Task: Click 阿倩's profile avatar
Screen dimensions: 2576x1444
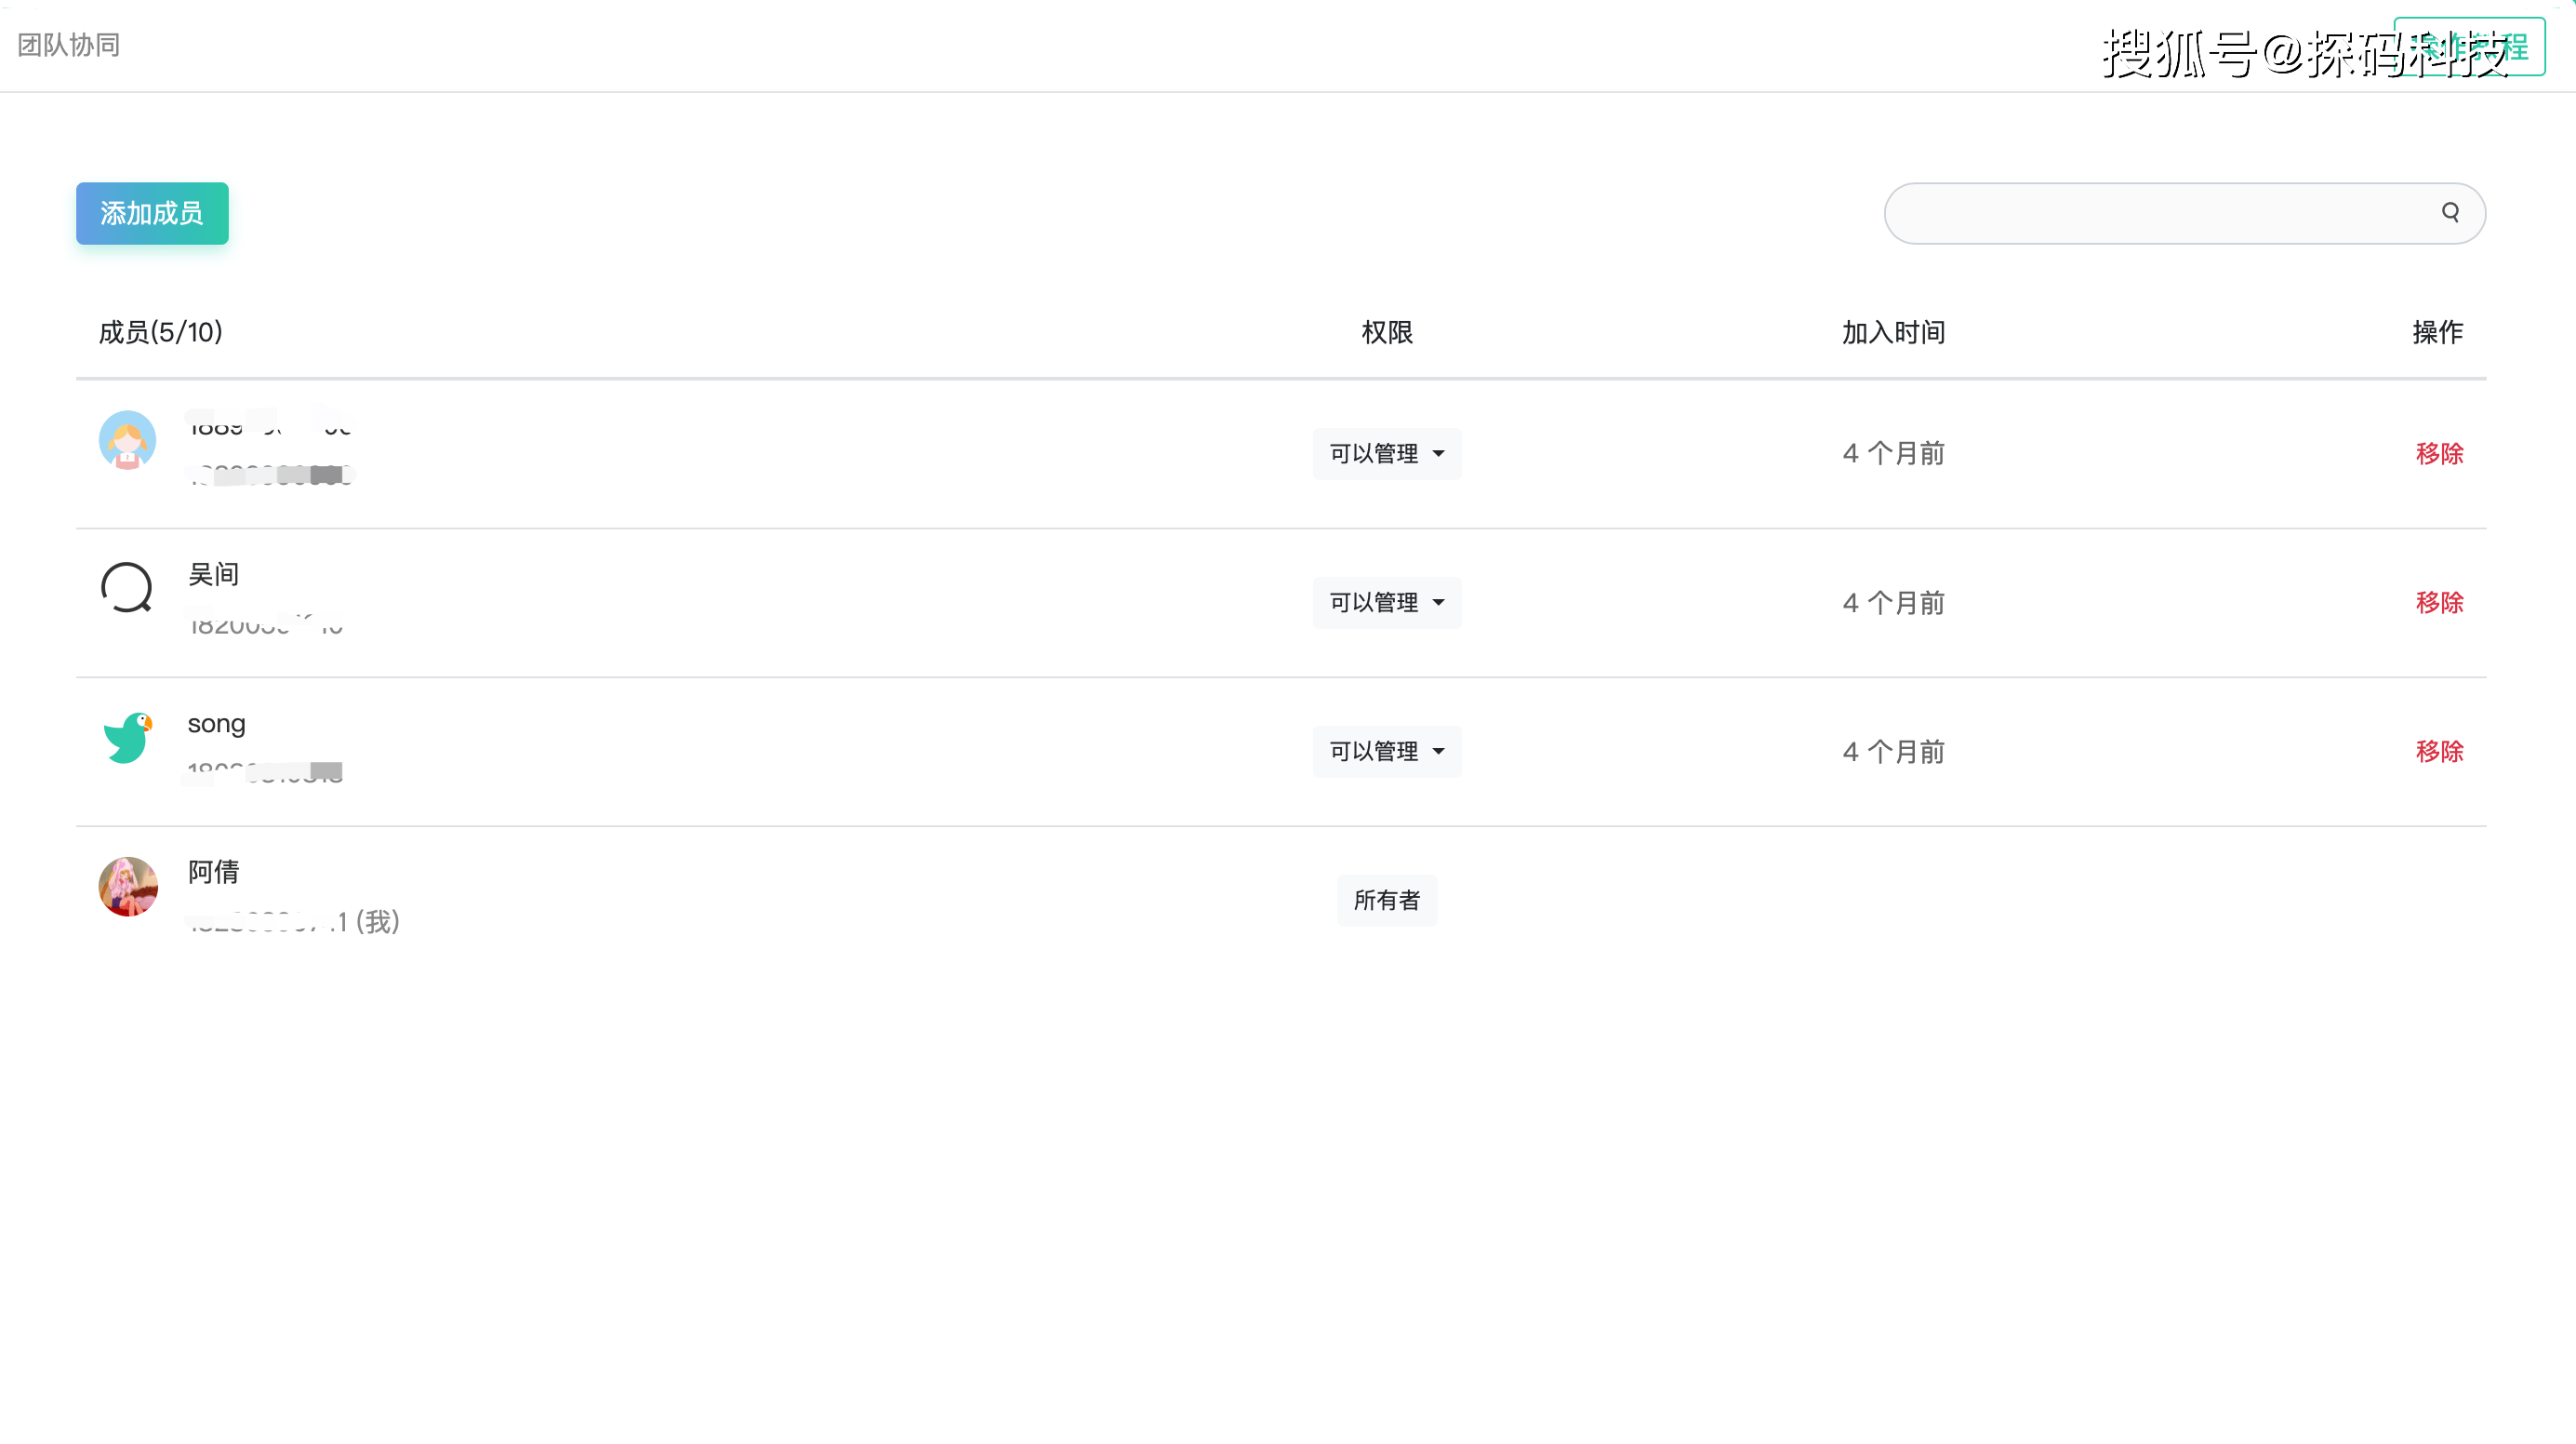Action: click(127, 887)
